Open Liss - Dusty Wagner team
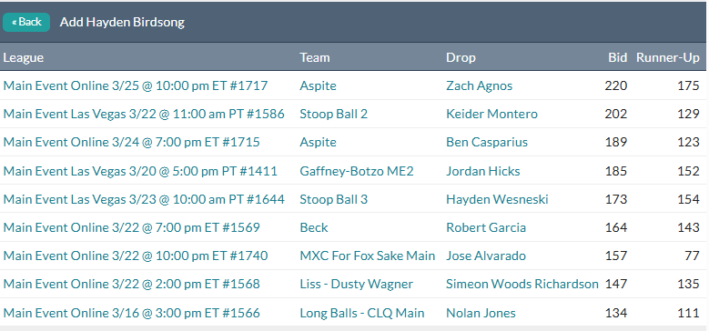This screenshot has width=709, height=331. click(356, 284)
